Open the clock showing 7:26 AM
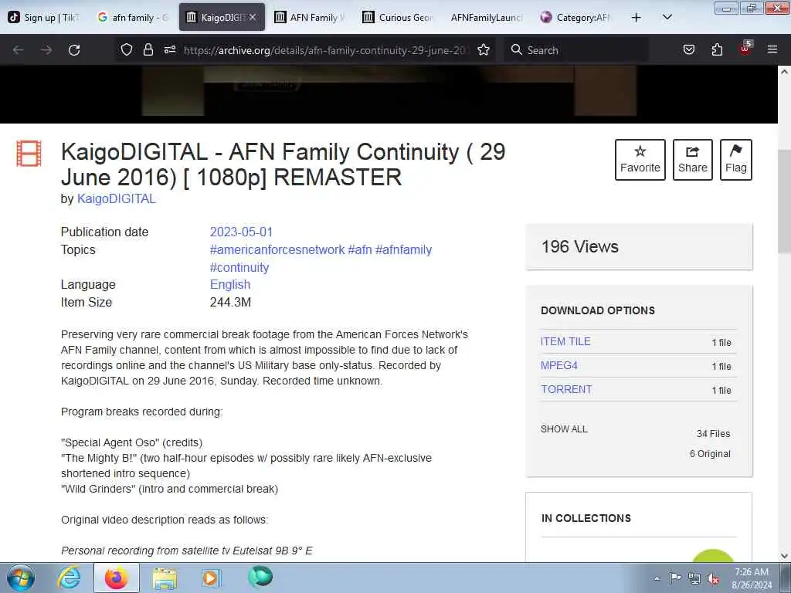 pyautogui.click(x=752, y=578)
